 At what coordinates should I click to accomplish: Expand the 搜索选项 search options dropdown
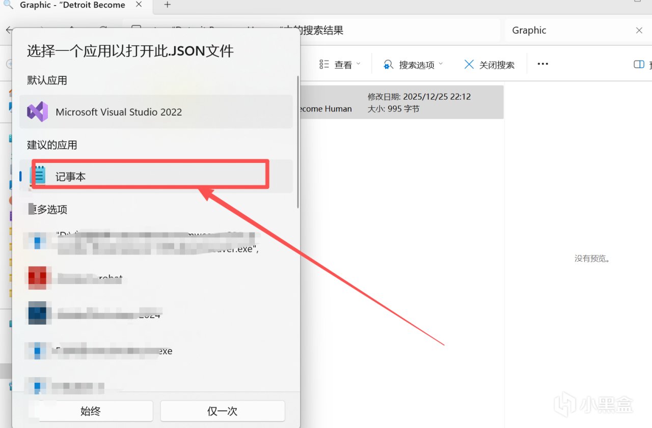(413, 65)
